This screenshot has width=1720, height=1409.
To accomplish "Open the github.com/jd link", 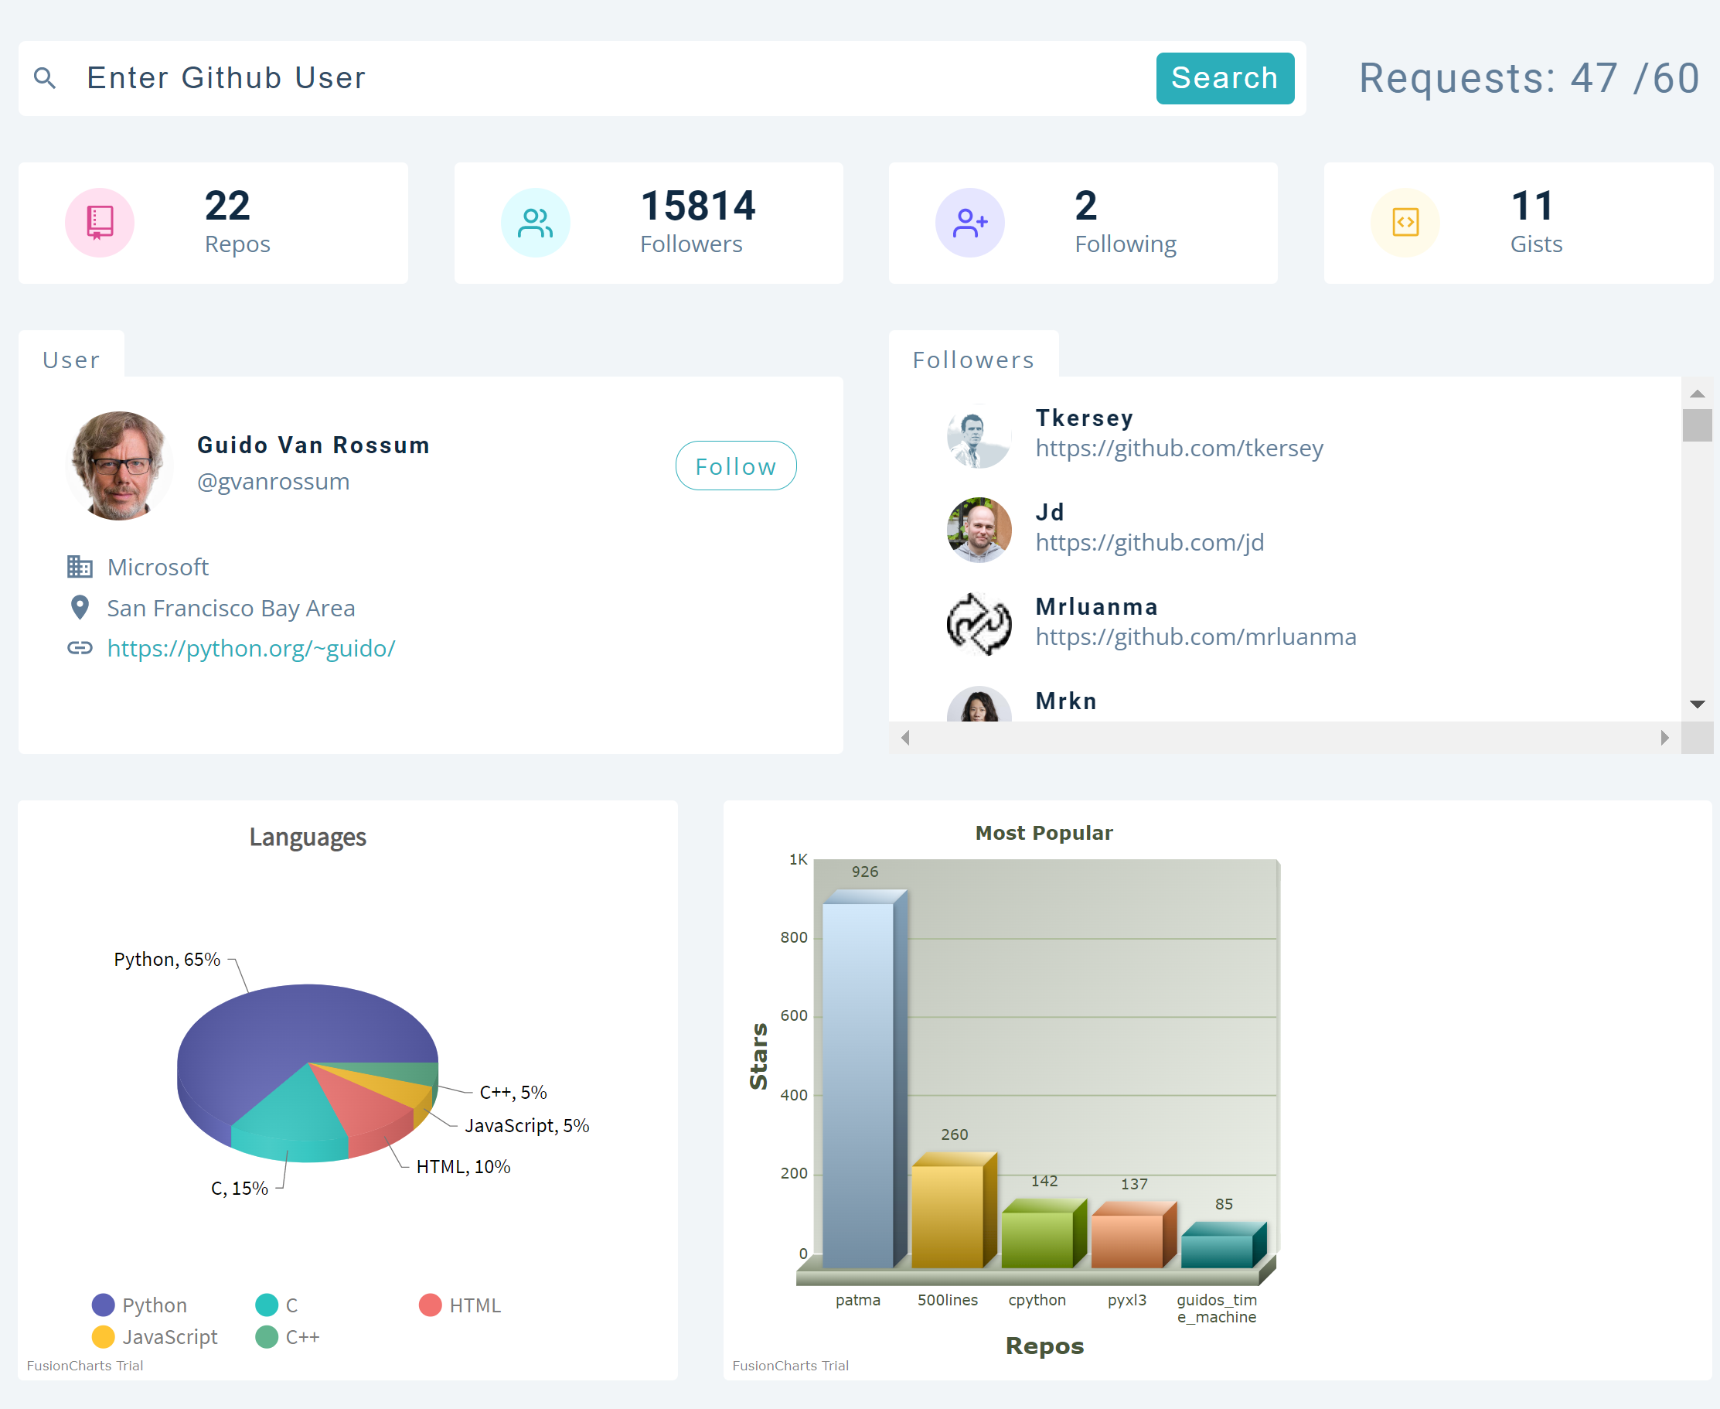I will [x=1150, y=542].
